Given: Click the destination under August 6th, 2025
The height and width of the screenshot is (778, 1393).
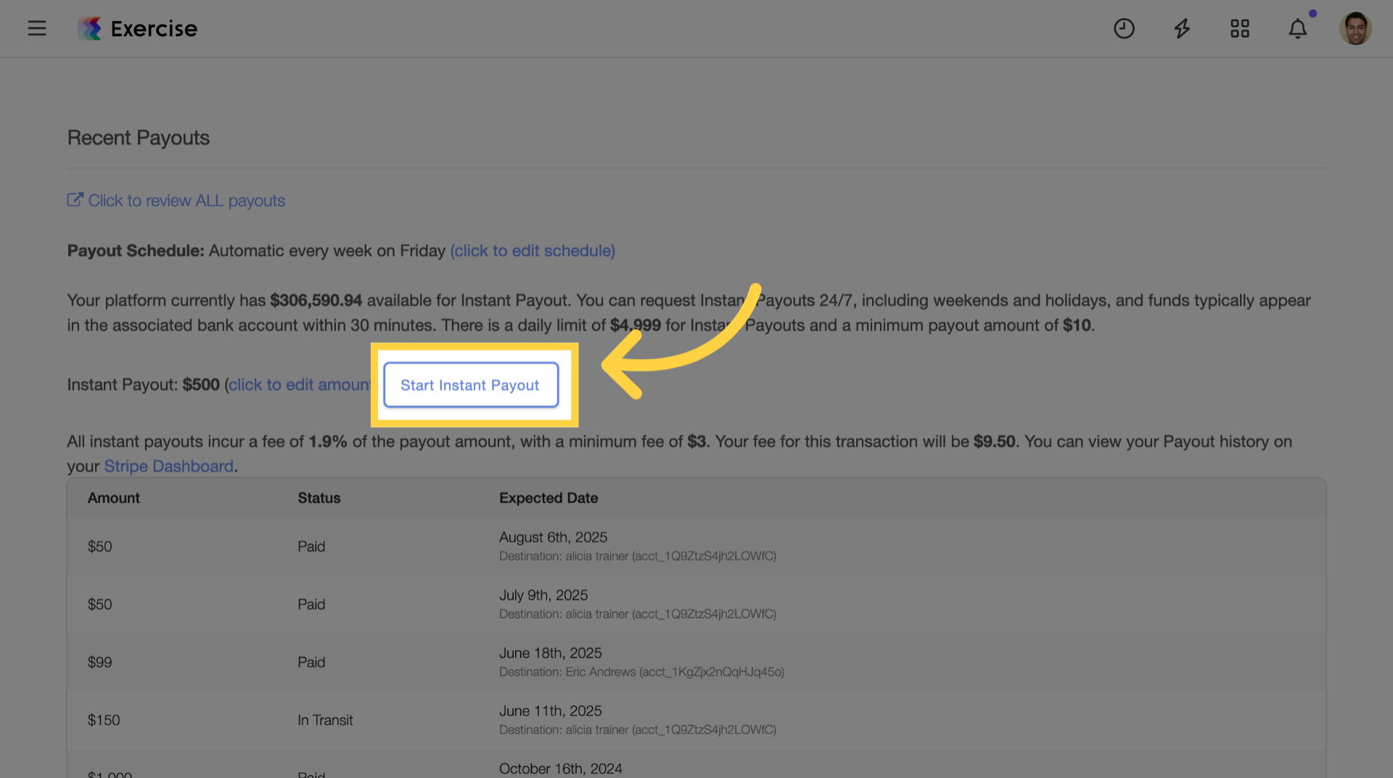Looking at the screenshot, I should [x=638, y=556].
